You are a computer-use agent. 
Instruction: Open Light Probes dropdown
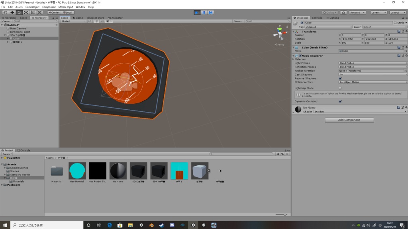[373, 63]
